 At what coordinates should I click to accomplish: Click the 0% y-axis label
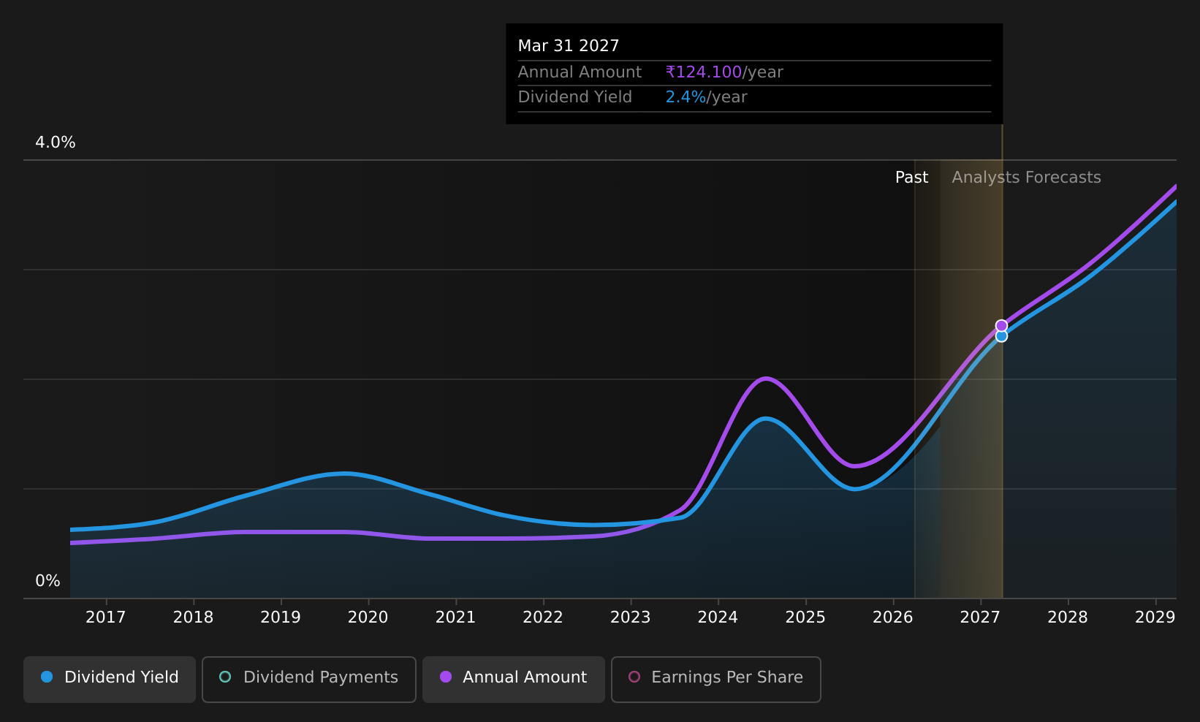pos(48,581)
